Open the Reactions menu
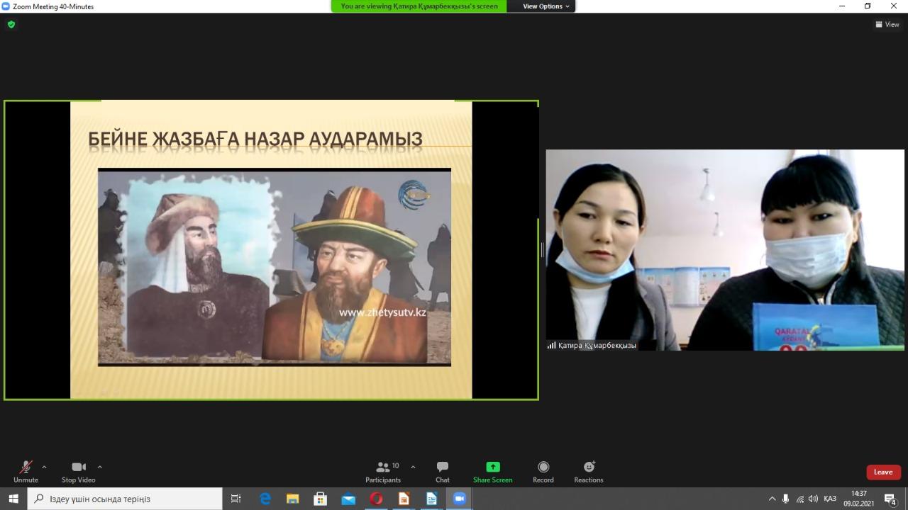 coord(588,472)
